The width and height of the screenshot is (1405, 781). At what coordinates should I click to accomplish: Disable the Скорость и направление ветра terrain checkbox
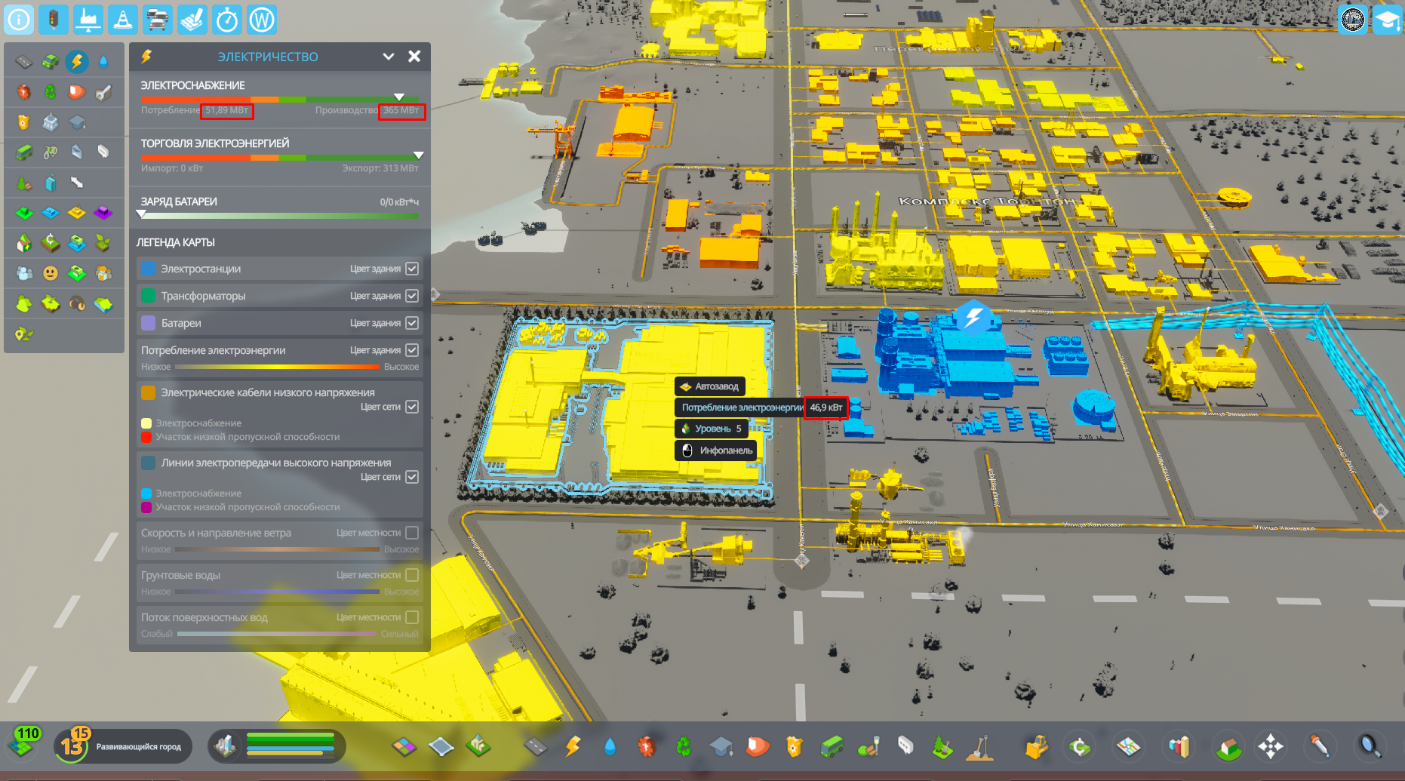(411, 532)
